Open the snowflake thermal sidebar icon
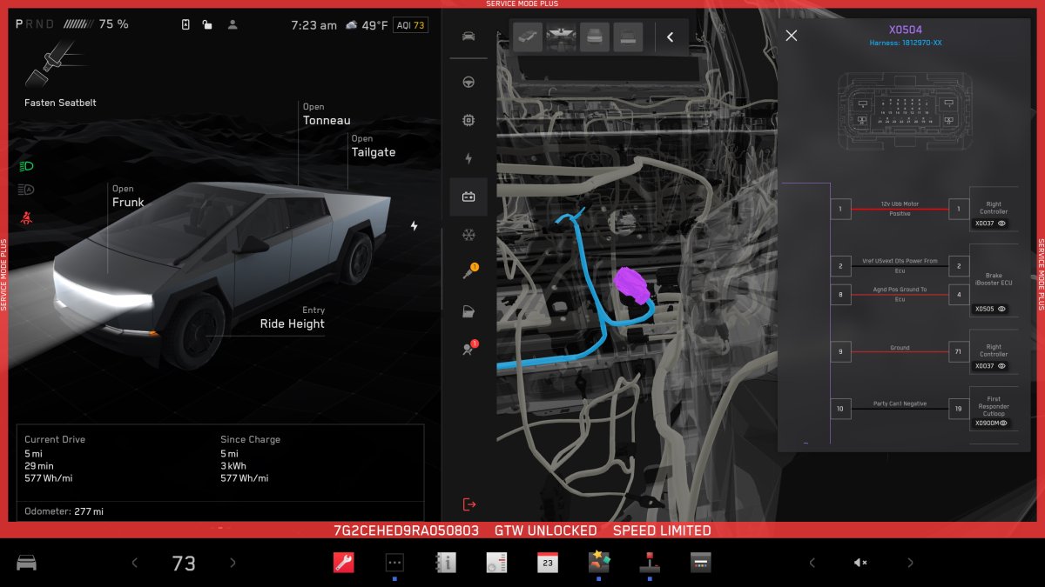This screenshot has height=587, width=1045. pos(469,235)
